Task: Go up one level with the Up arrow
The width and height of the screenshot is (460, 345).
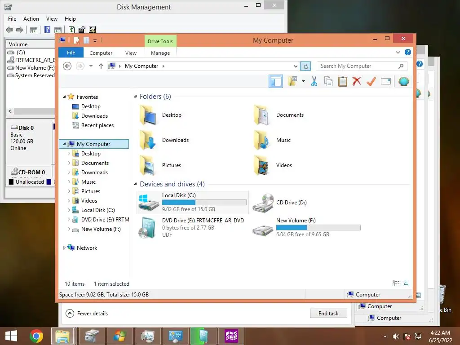Action: (101, 66)
